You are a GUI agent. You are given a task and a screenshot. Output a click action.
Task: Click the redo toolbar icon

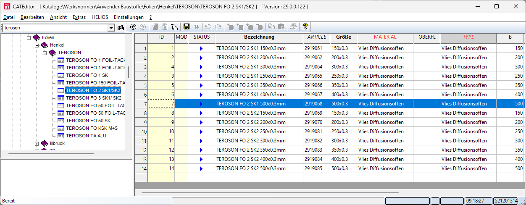[x=218, y=27]
